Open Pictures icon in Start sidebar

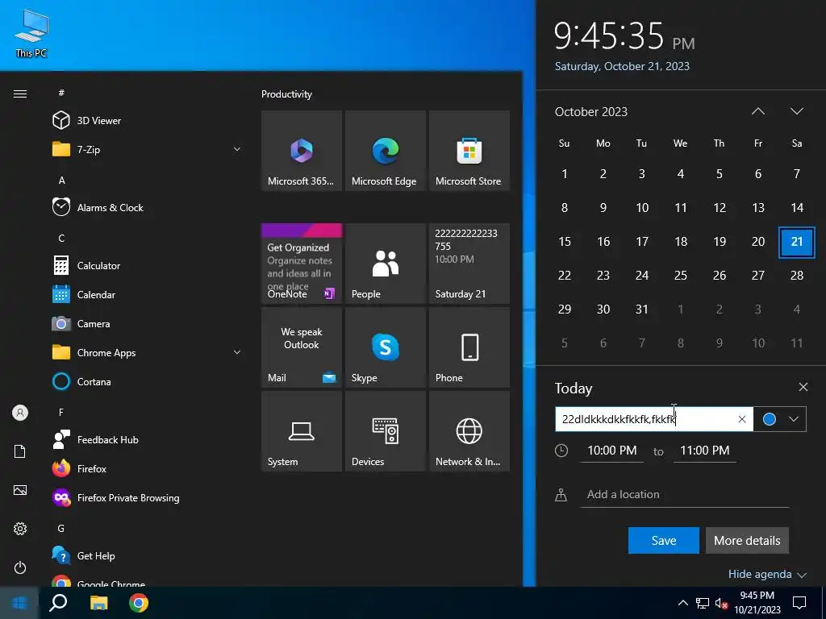(20, 490)
